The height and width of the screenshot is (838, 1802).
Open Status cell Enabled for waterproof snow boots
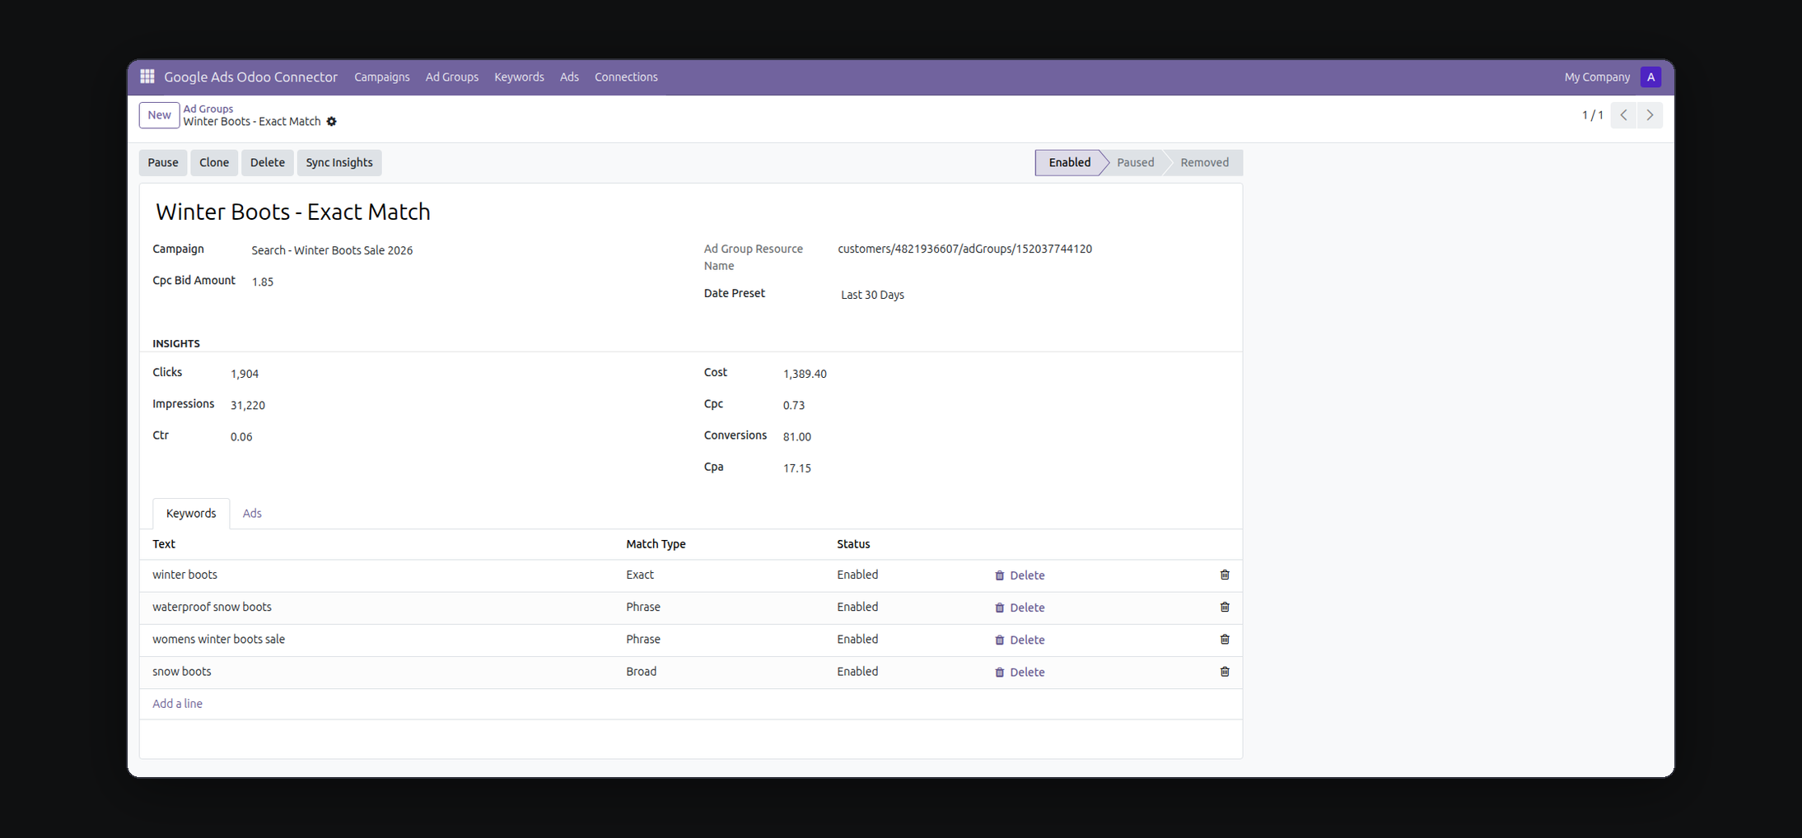coord(857,607)
